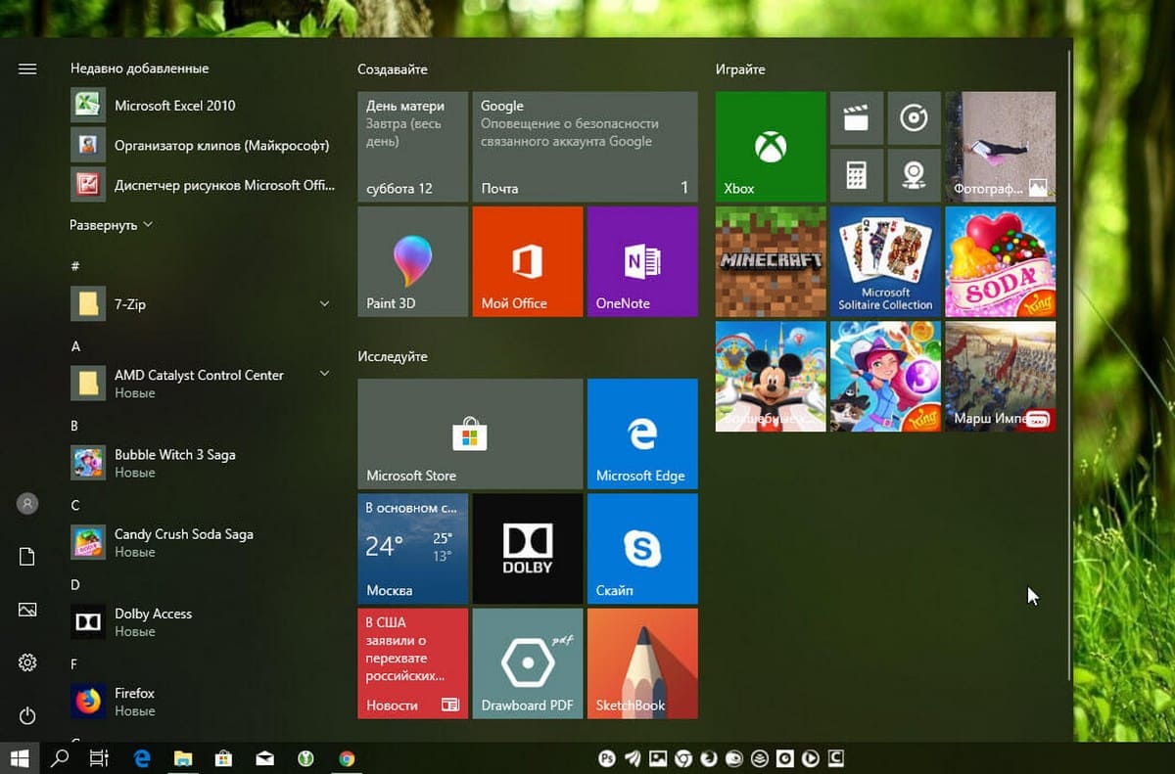1175x774 pixels.
Task: Open Settings gear in the Start sidebar
Action: pyautogui.click(x=27, y=662)
